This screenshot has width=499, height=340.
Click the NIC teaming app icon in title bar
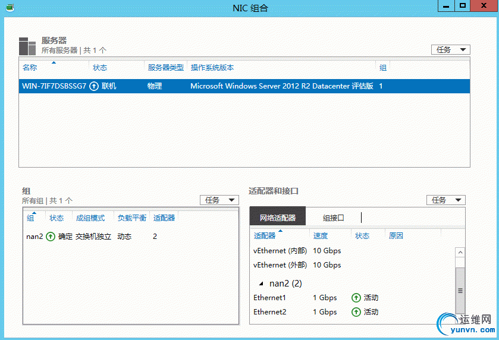[x=10, y=7]
